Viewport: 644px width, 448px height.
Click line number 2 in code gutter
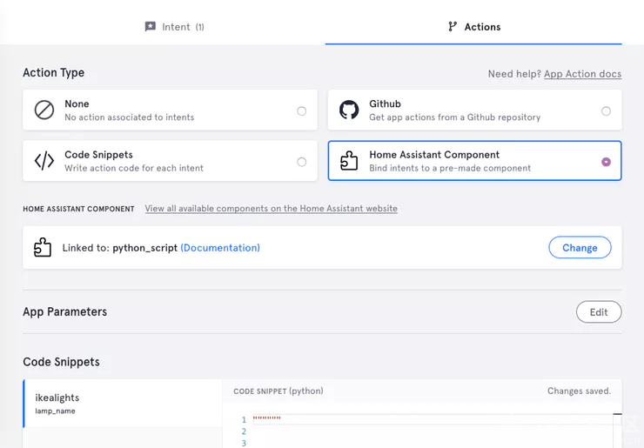tap(244, 431)
